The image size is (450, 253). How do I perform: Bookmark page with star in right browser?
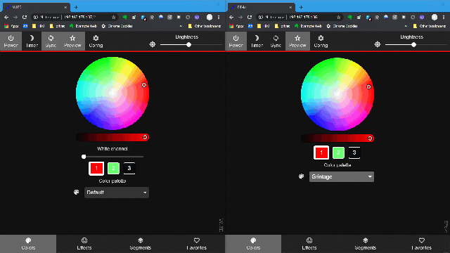[339, 17]
